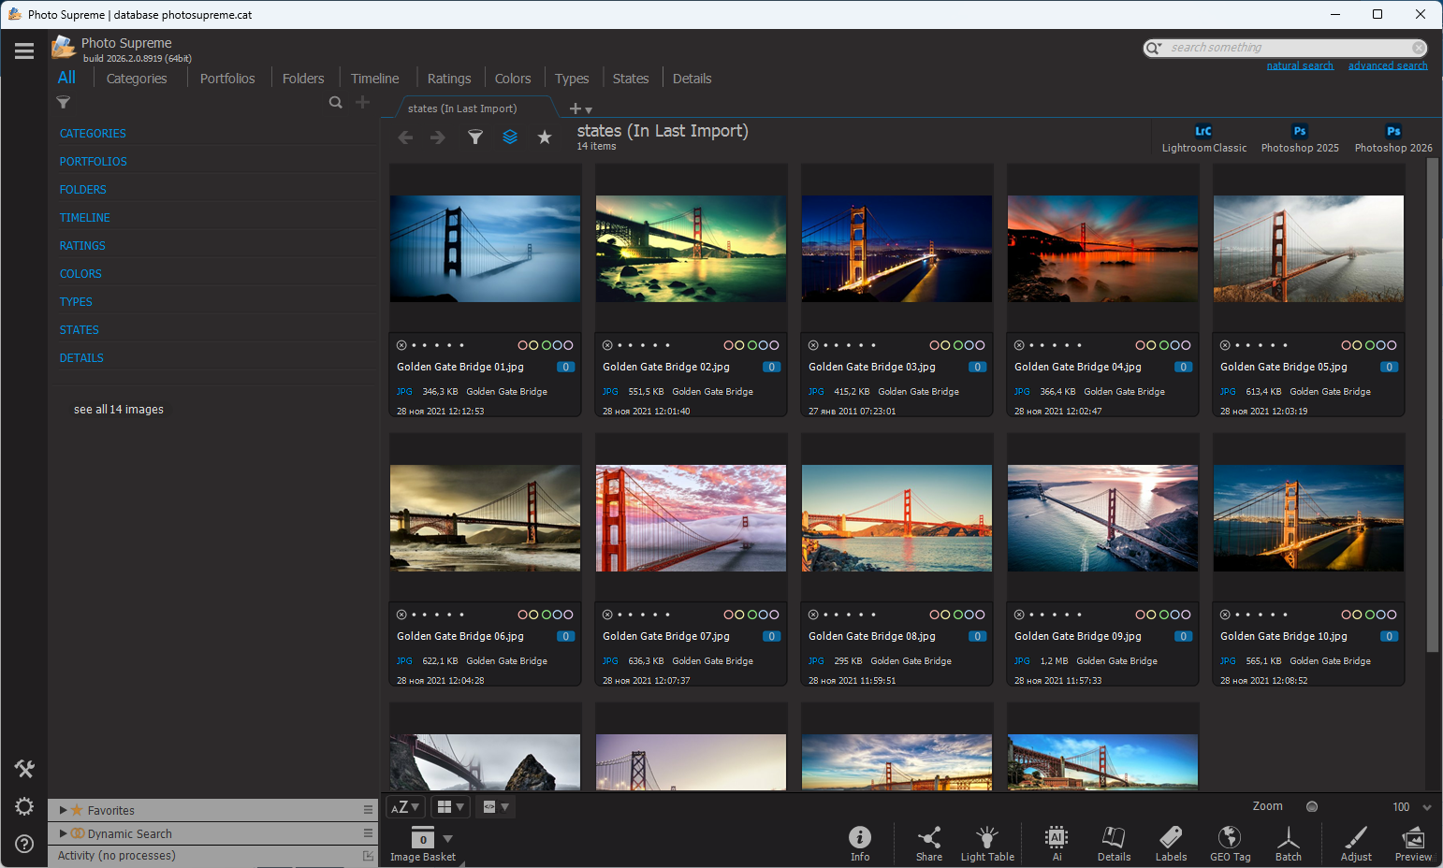The height and width of the screenshot is (868, 1443).
Task: Clear rating on Golden Gate Bridge 01.jpg
Action: click(x=401, y=345)
